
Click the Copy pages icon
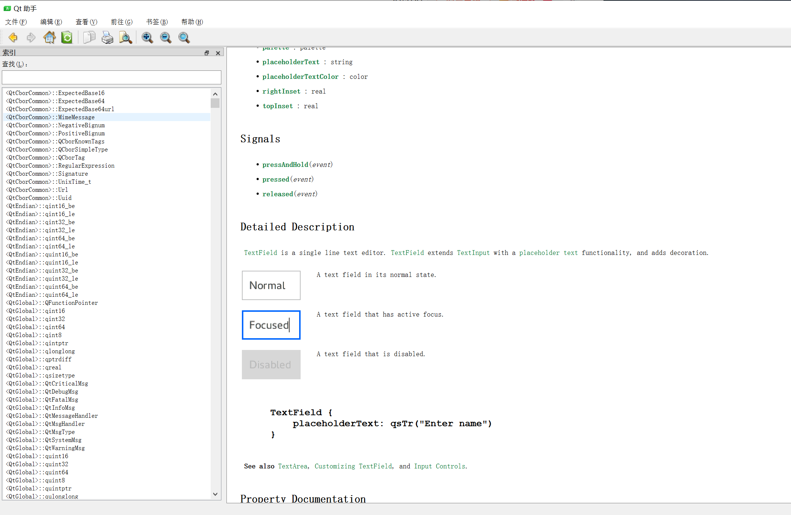coord(89,37)
